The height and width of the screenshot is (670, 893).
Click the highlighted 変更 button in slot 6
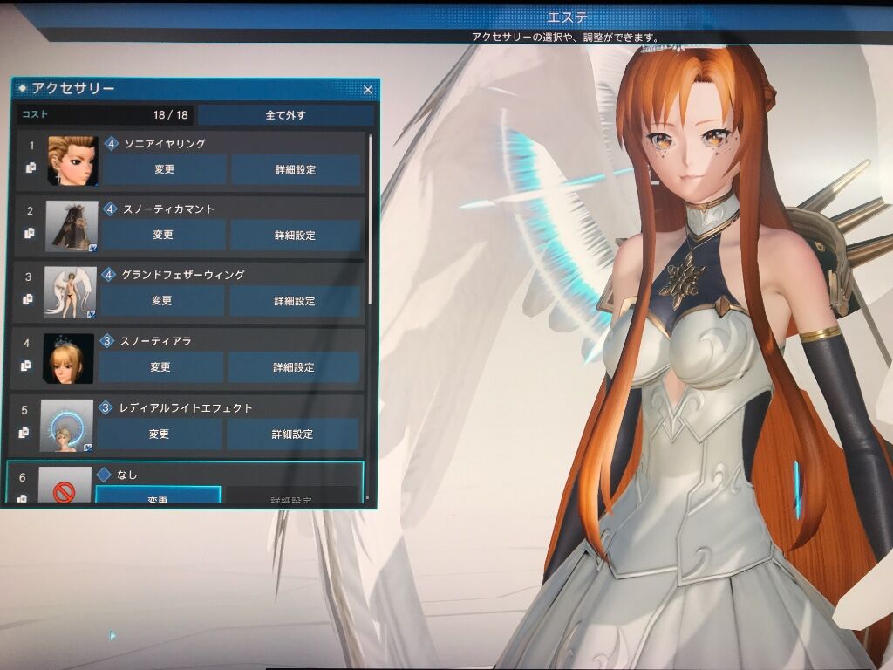tap(158, 495)
